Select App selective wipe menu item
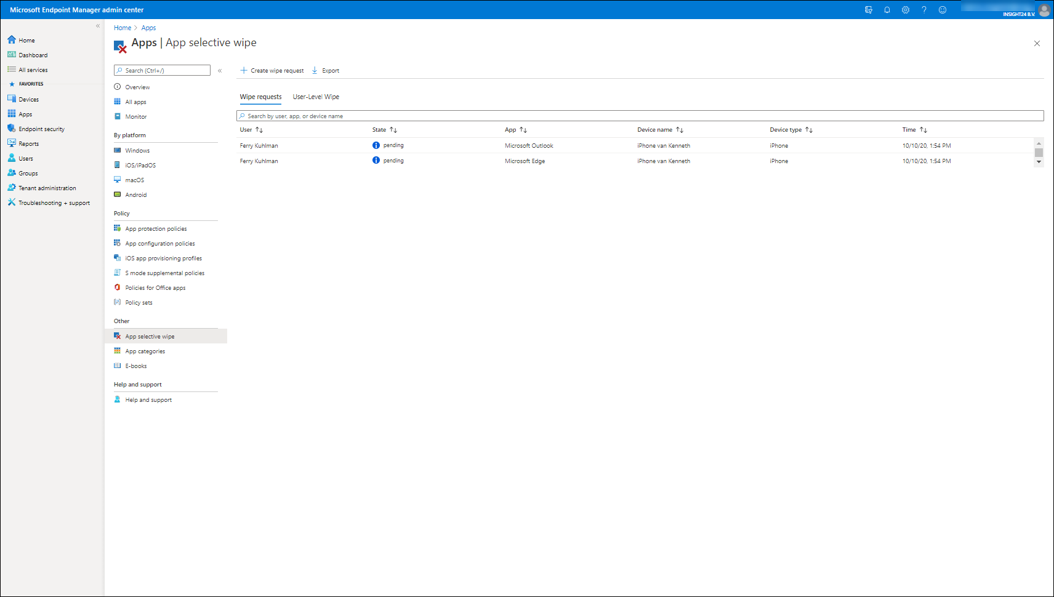Image resolution: width=1054 pixels, height=597 pixels. point(166,336)
